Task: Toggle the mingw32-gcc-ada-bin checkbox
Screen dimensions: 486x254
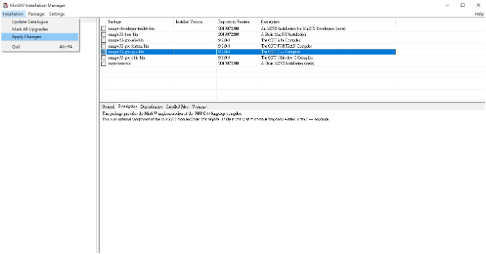Action: [x=103, y=40]
